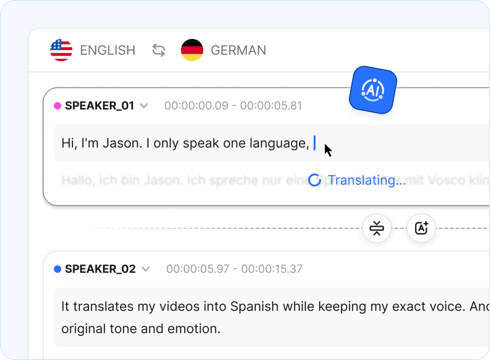Click the US flag icon
Viewport: 490px width, 360px height.
click(x=61, y=50)
